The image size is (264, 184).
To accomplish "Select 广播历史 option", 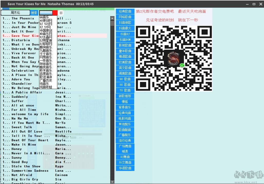I will pyautogui.click(x=48, y=80).
